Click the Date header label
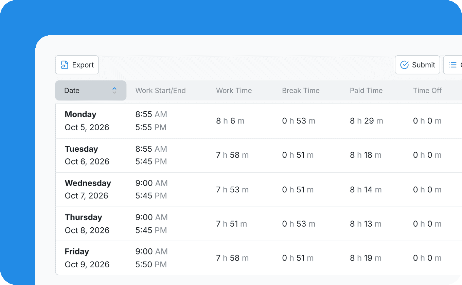 coord(72,91)
